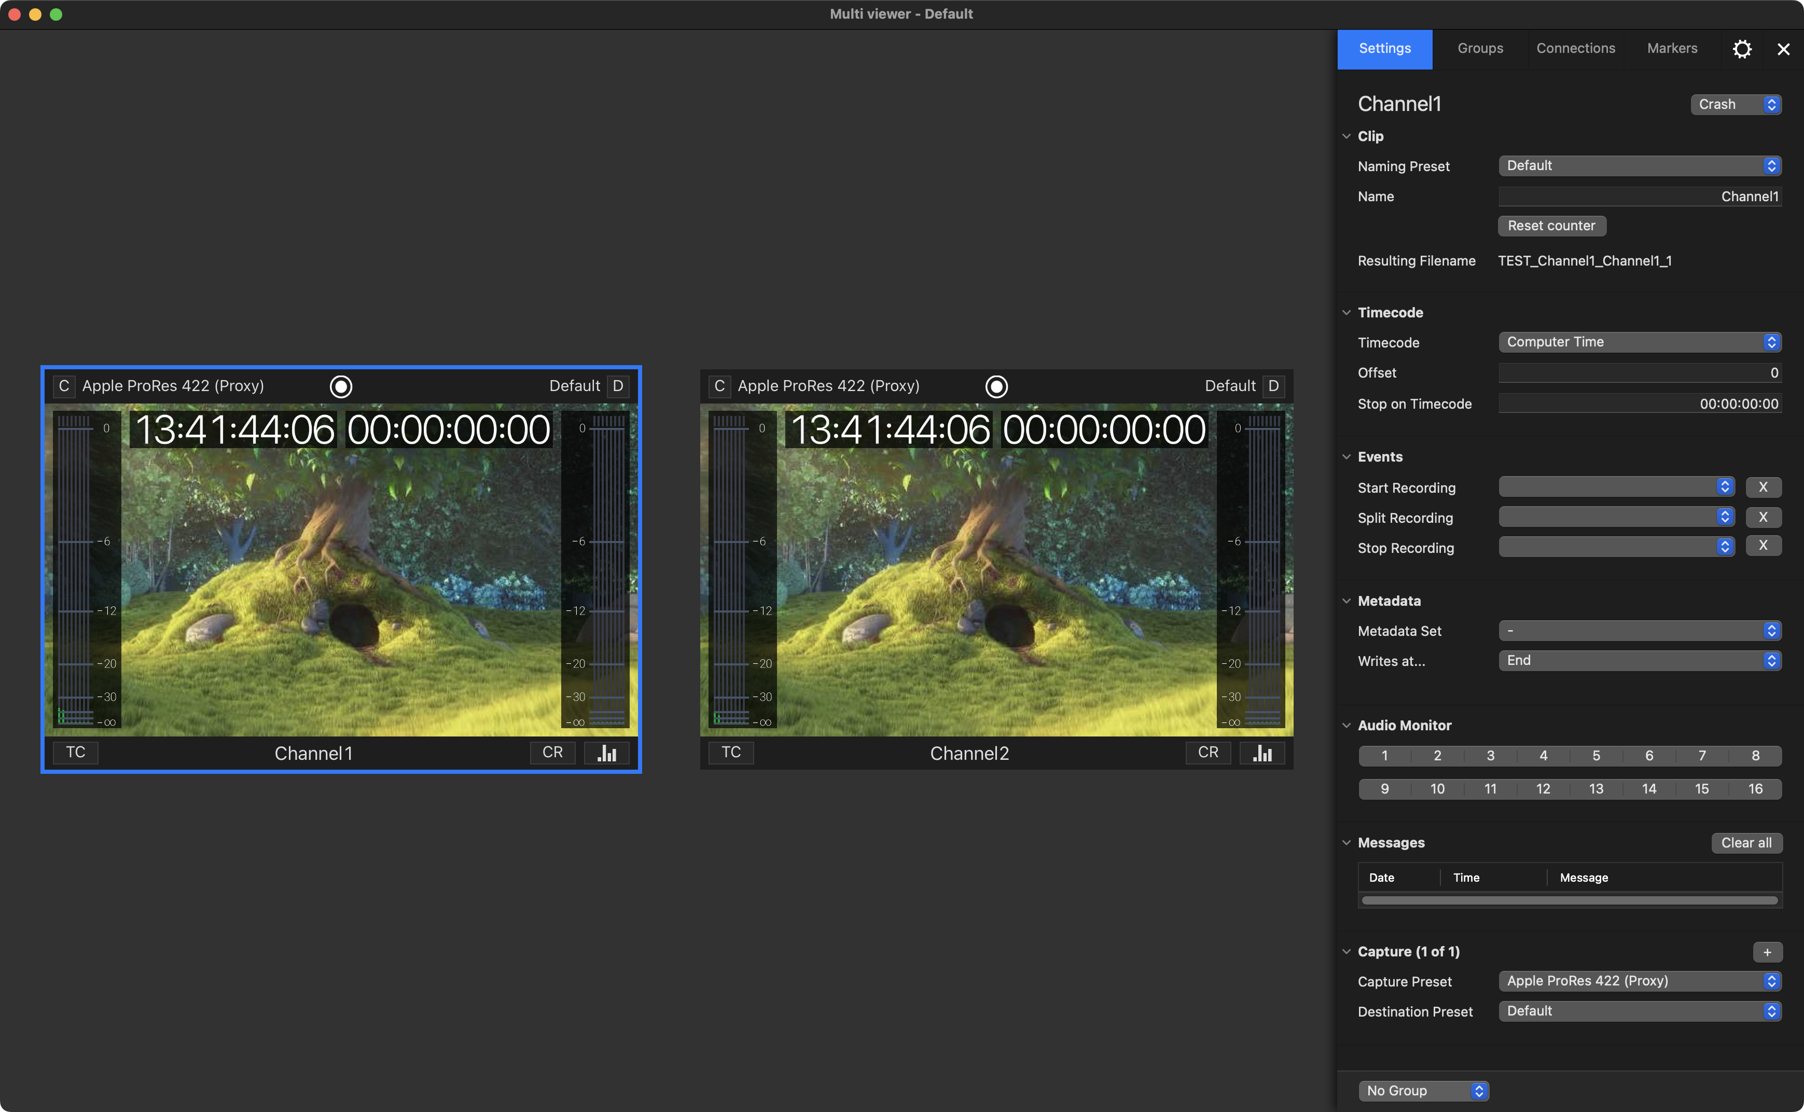Toggle the CR button on Channel1
This screenshot has width=1804, height=1112.
pos(552,753)
